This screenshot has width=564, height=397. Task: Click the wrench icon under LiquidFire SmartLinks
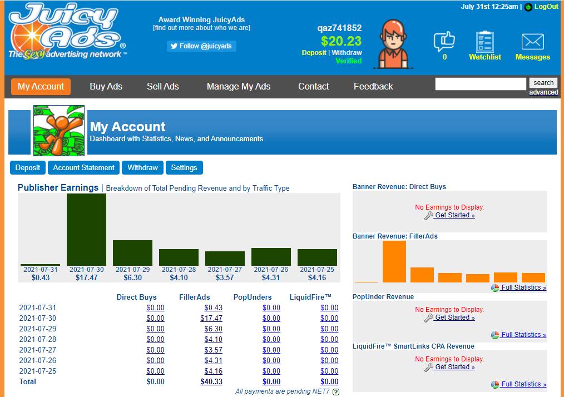pos(428,367)
